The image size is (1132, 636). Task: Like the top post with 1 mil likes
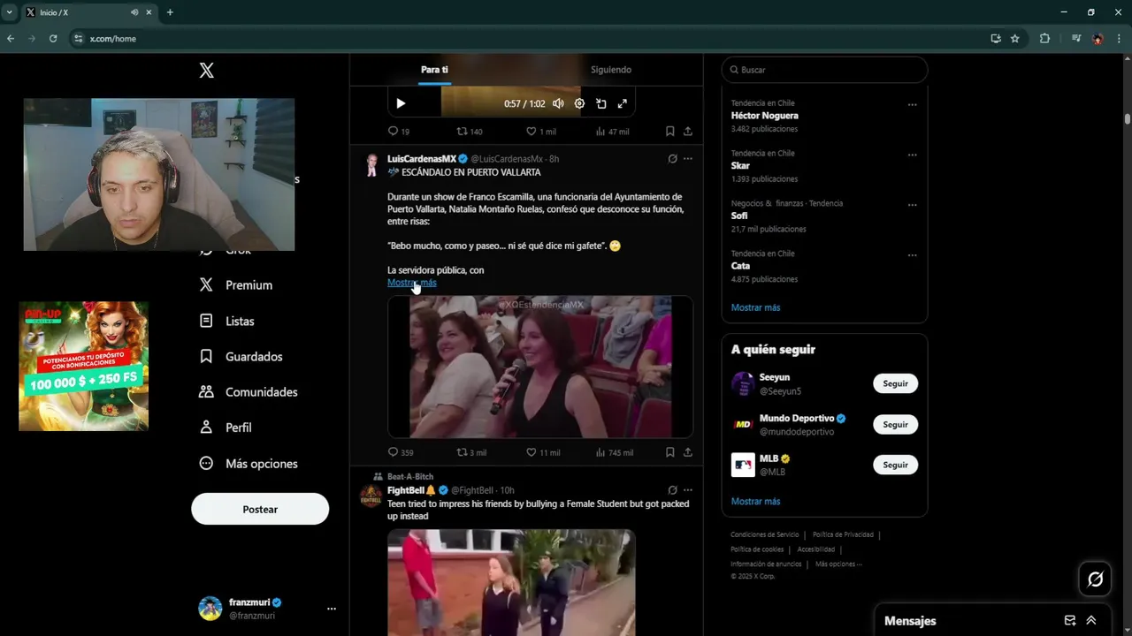coord(541,131)
